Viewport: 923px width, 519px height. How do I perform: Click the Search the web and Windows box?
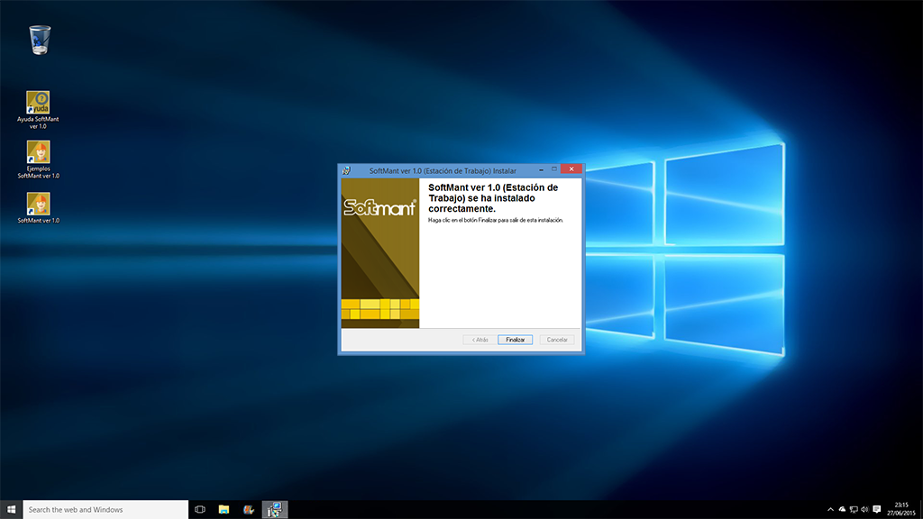[x=105, y=509]
